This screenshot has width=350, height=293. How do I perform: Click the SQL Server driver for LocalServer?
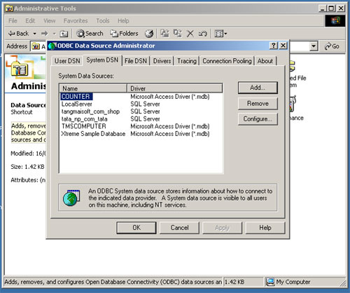(x=145, y=104)
